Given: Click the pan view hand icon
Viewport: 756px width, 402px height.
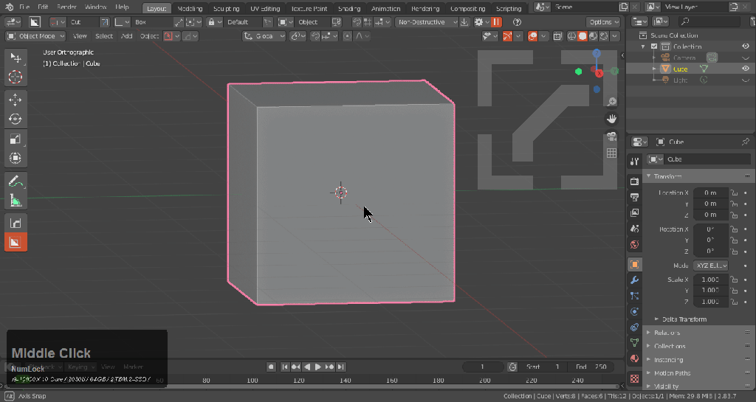Looking at the screenshot, I should (611, 119).
